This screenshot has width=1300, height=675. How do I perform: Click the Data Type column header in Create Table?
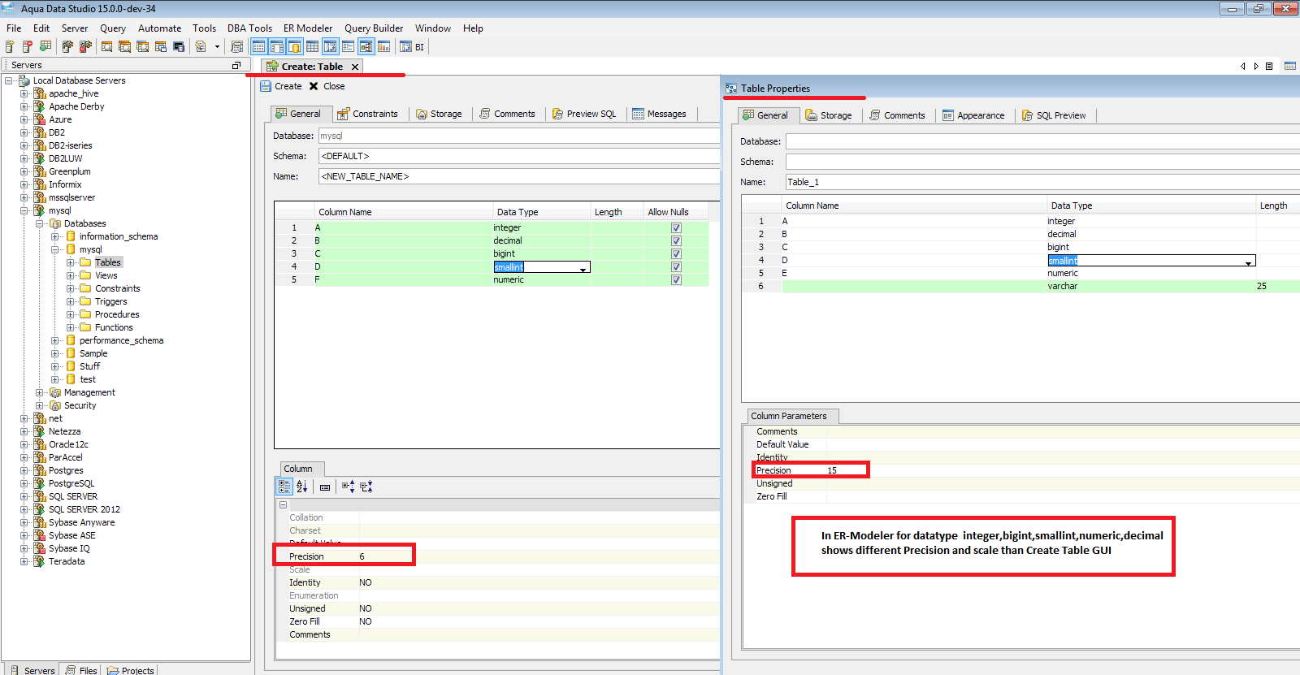point(541,212)
